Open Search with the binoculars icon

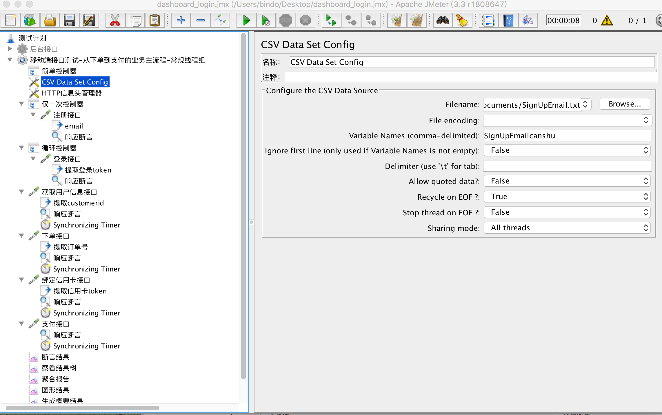pos(443,20)
